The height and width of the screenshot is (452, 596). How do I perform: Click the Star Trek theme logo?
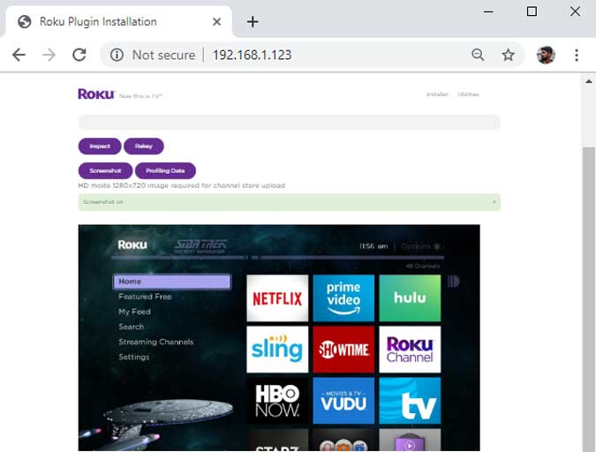click(200, 246)
